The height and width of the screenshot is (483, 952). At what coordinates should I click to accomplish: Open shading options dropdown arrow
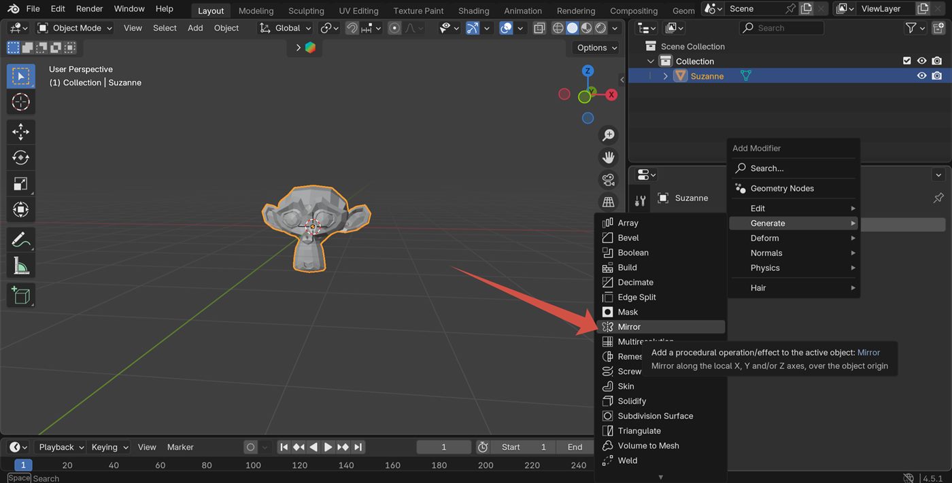(x=615, y=28)
